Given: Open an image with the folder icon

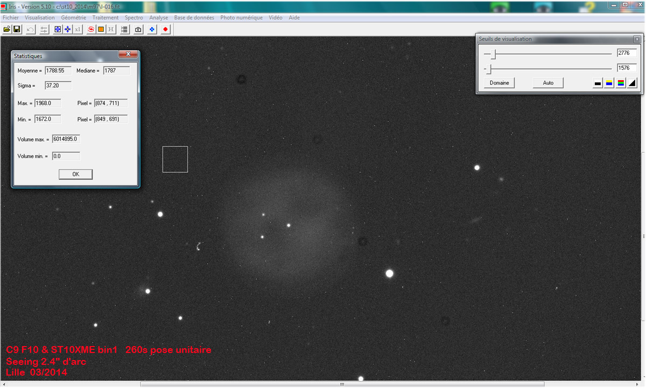Looking at the screenshot, I should pyautogui.click(x=7, y=29).
